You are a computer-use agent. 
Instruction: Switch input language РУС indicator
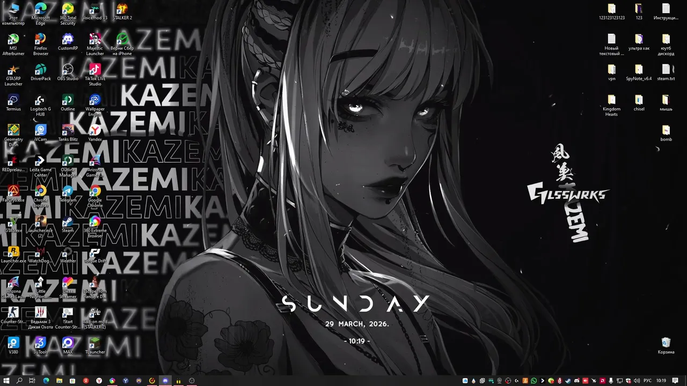click(647, 381)
